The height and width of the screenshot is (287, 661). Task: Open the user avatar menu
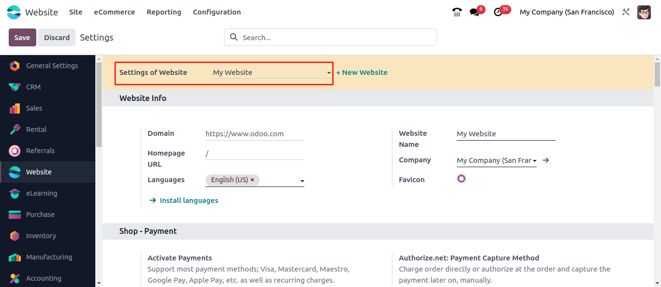[644, 12]
